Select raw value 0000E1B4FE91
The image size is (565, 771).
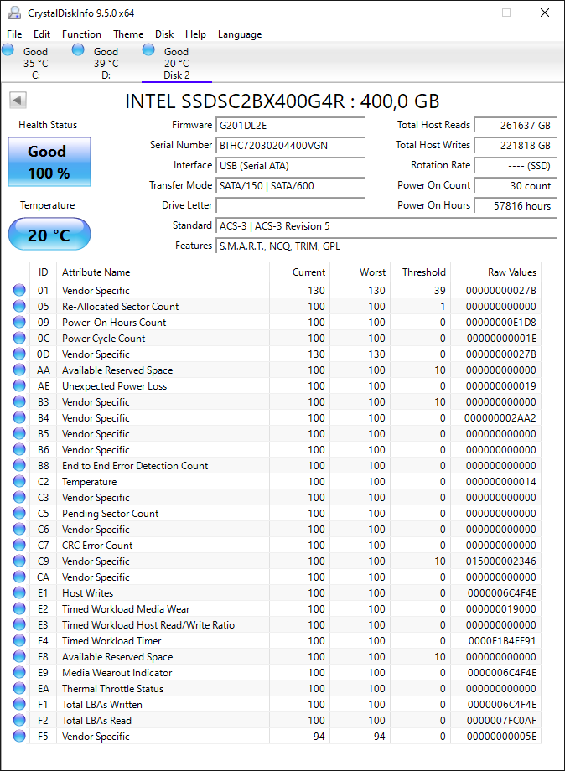[502, 641]
